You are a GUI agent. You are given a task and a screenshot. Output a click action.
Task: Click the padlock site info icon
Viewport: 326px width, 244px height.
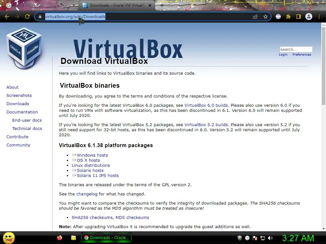tap(40, 17)
